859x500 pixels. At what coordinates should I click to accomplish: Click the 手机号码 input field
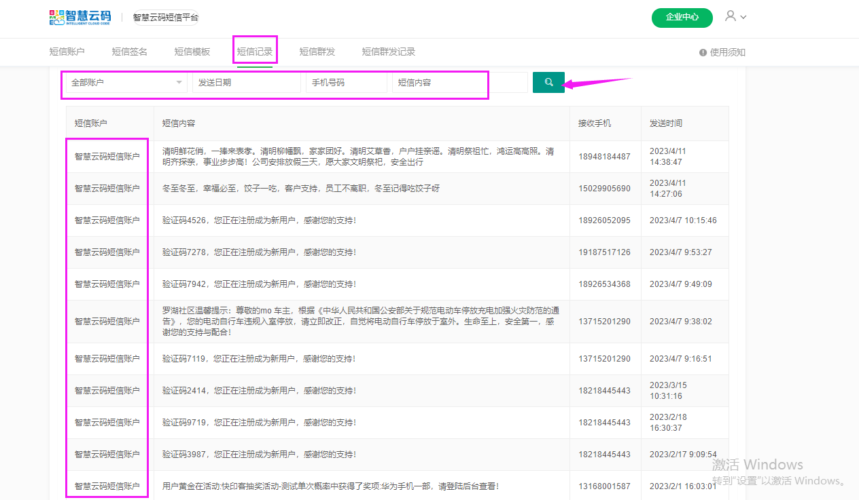tap(346, 83)
